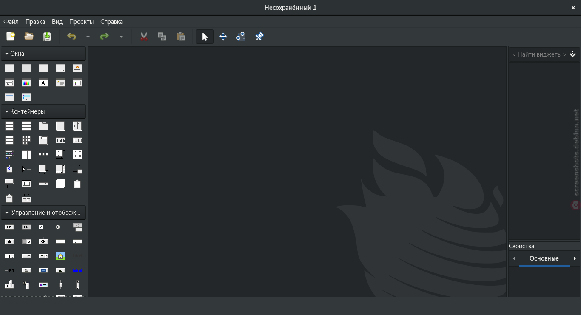Image resolution: width=581 pixels, height=315 pixels.
Task: Open the Проекты menu
Action: pos(81,22)
